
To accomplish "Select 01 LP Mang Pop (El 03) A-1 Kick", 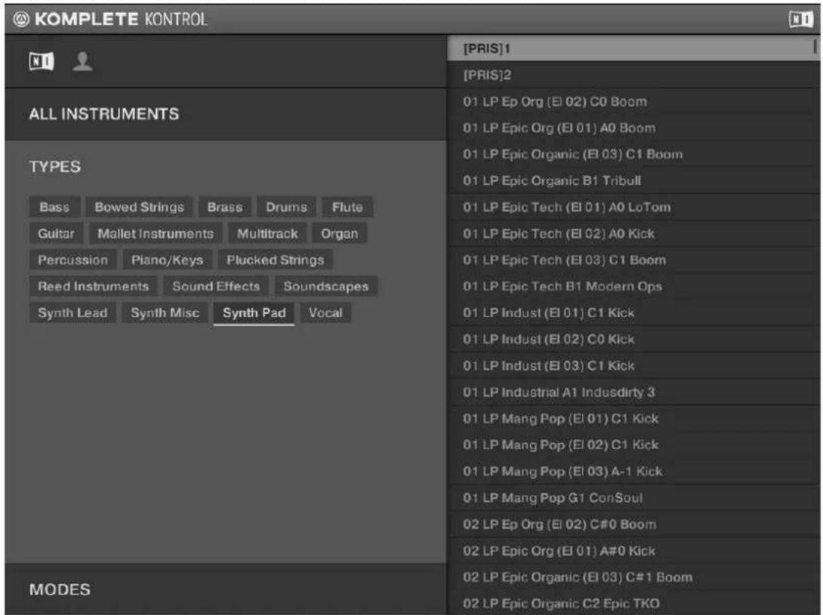I will (633, 471).
